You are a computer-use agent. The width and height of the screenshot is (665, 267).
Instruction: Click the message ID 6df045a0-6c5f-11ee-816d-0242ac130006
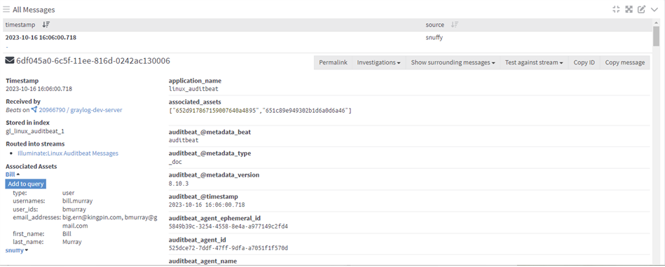click(93, 61)
